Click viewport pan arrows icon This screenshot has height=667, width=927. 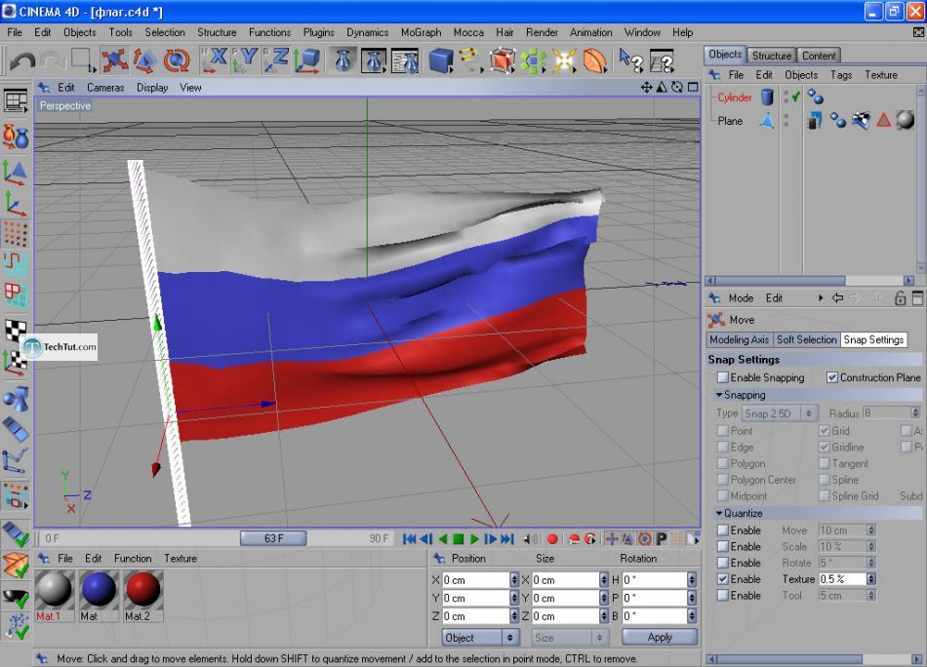coord(646,88)
